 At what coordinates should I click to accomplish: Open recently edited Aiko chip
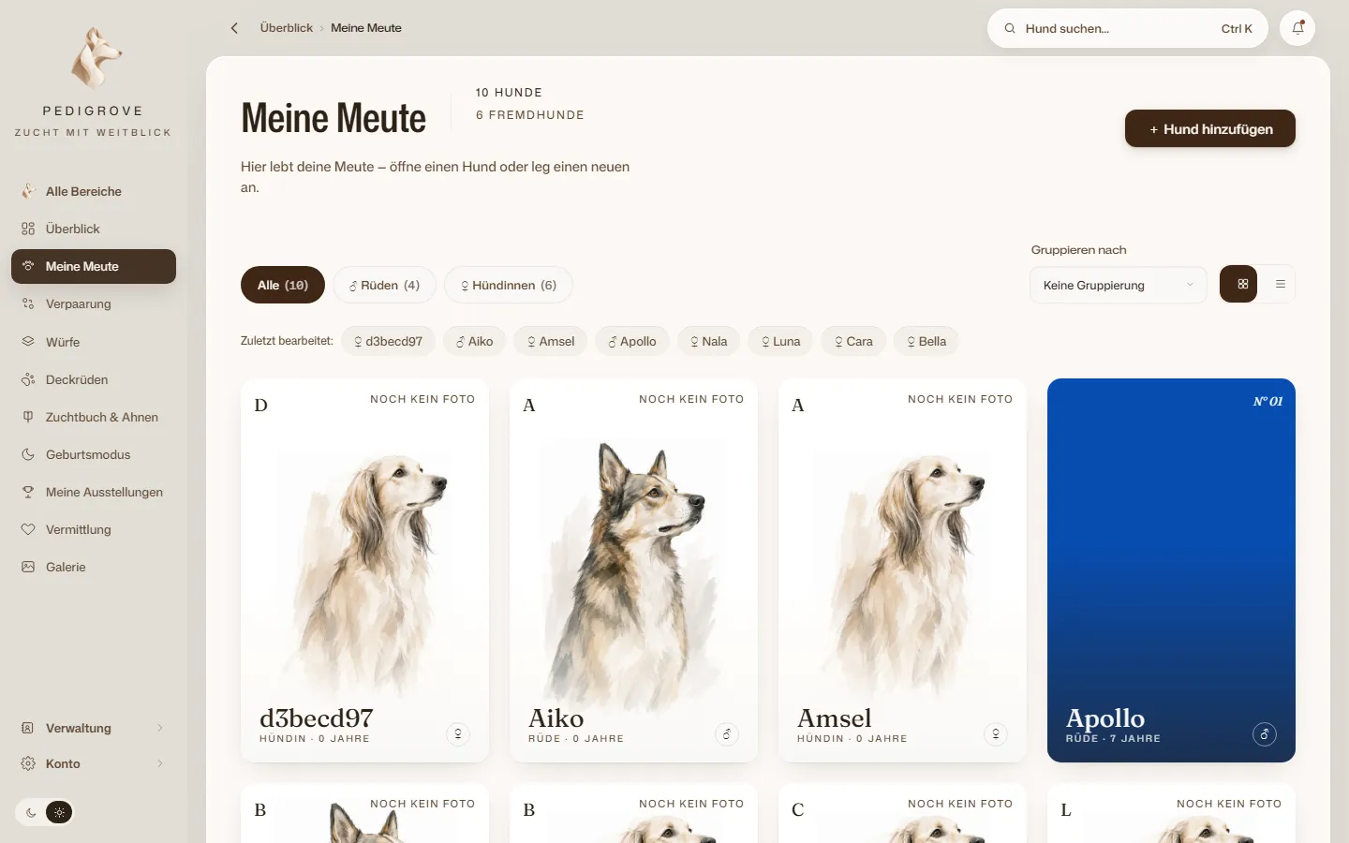[x=474, y=341]
